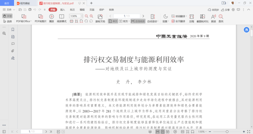Switch to the 插入 tab
This screenshot has height=134, width=253.
(62, 10)
